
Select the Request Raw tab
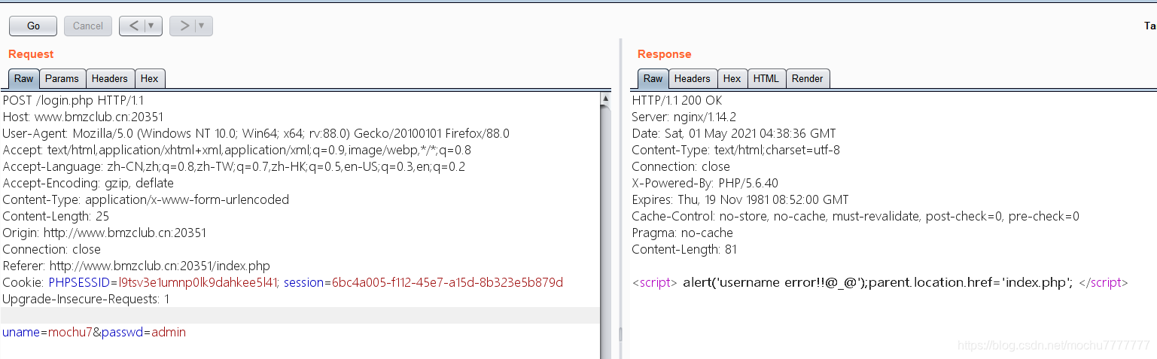pos(24,78)
